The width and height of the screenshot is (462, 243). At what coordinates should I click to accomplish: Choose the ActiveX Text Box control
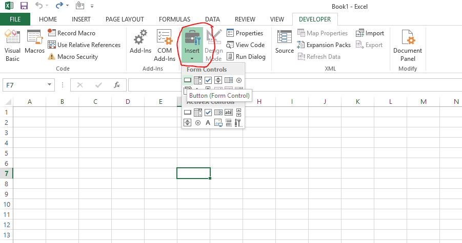[229, 113]
